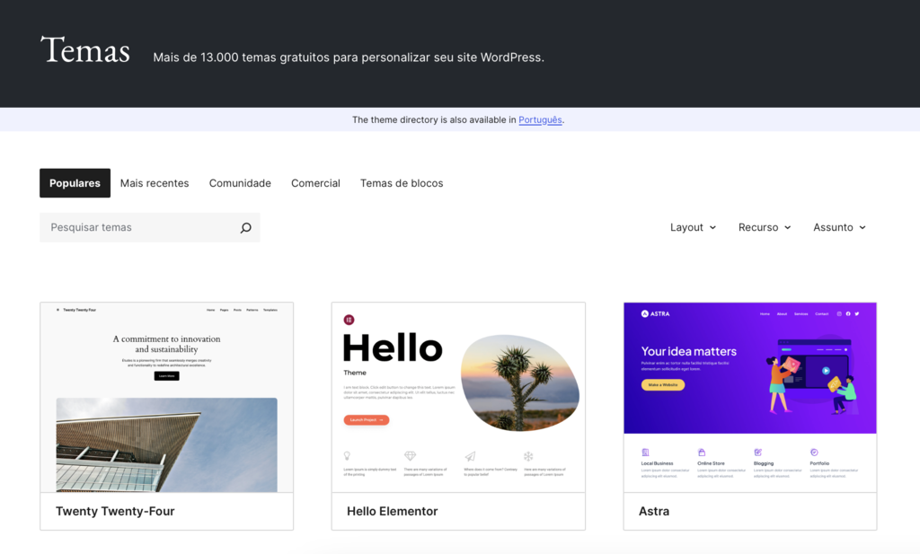Open the Astra theme page
Viewport: 920px width, 554px height.
[653, 511]
